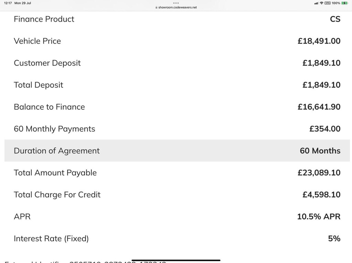Tap the padlock icon beside the URL
Viewport: 352px width, 263px height.
(x=156, y=8)
